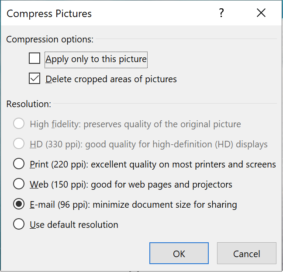The width and height of the screenshot is (283, 272).
Task: Click the 'Use default resolution' label text
Action: [x=74, y=225]
